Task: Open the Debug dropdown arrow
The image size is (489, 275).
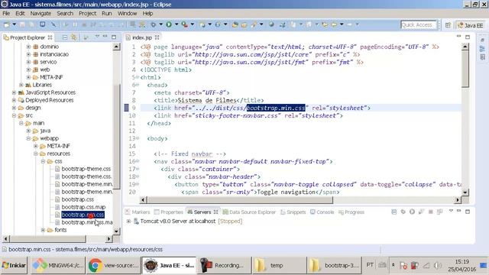Action: [161, 24]
